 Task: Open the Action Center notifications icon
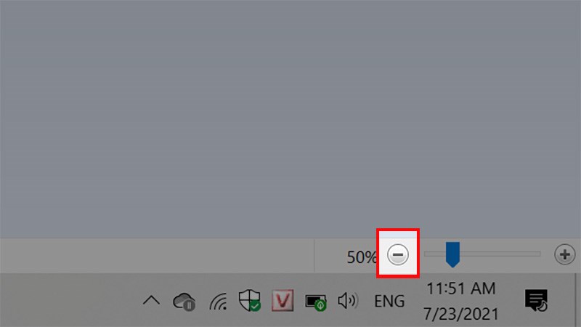click(x=536, y=300)
